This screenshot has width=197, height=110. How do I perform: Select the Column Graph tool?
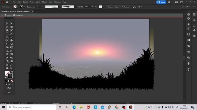coord(11,61)
